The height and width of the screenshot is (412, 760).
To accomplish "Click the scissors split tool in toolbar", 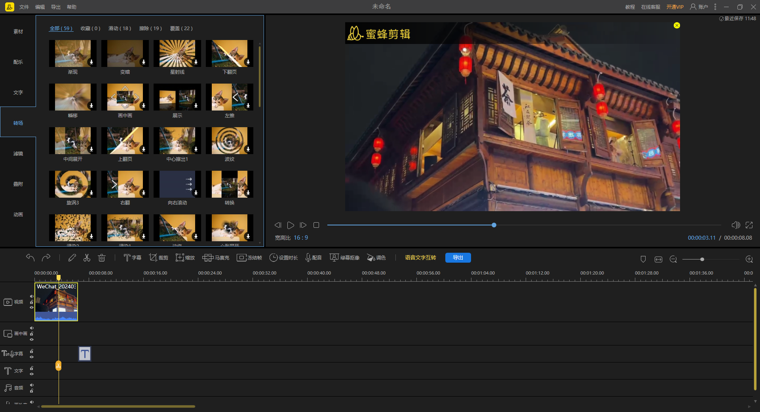I will pyautogui.click(x=87, y=258).
